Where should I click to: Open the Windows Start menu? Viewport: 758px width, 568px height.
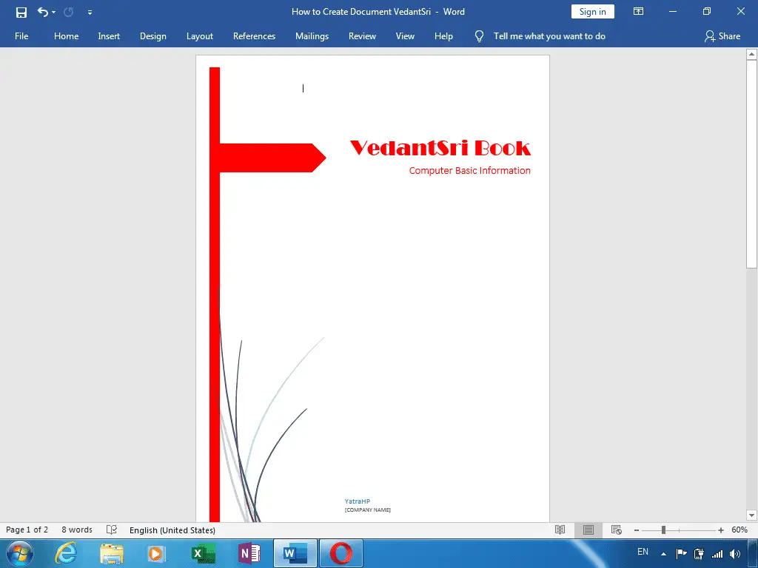20,553
